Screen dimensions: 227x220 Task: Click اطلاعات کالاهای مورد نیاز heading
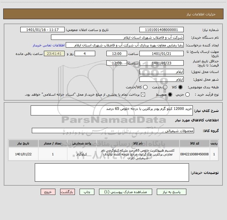click(197, 120)
